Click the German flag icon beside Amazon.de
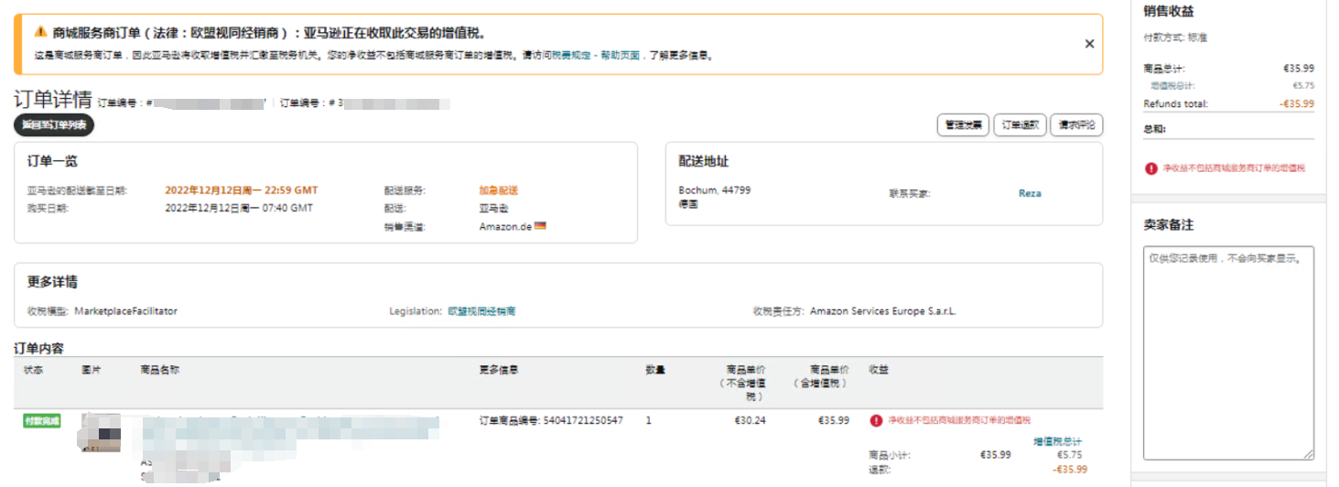The height and width of the screenshot is (487, 1339). (x=540, y=226)
